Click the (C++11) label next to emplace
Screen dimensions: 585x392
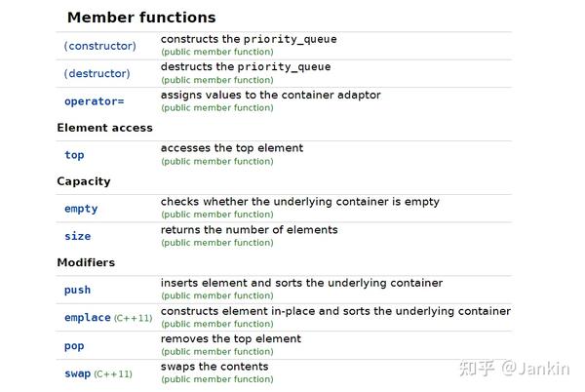(134, 318)
